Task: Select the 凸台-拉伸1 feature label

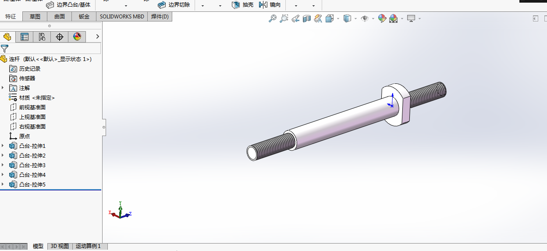Action: (x=32, y=146)
